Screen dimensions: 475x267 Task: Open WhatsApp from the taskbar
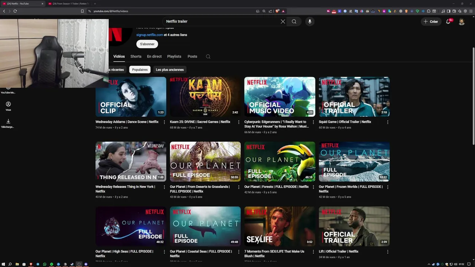click(x=45, y=264)
